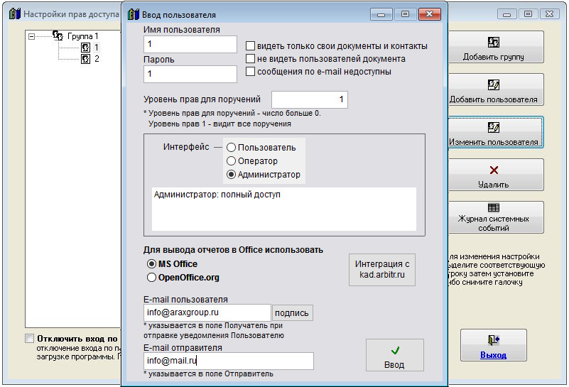Click the Администратор description text box
This screenshot has height=387, width=569.
[x=283, y=209]
